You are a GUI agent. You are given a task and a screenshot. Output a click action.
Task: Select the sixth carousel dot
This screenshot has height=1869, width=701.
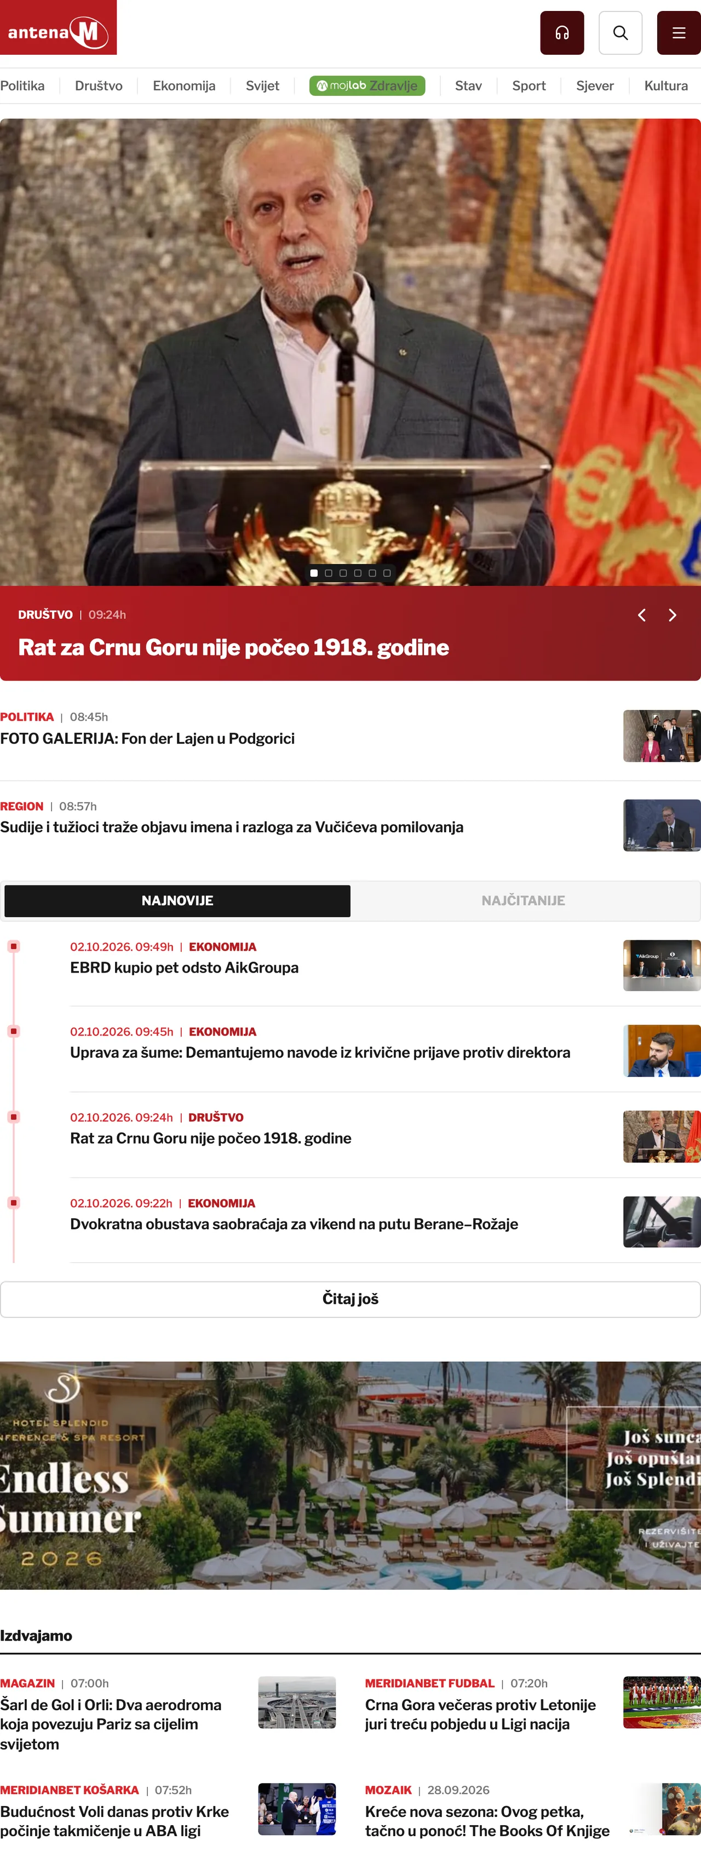[x=387, y=573]
